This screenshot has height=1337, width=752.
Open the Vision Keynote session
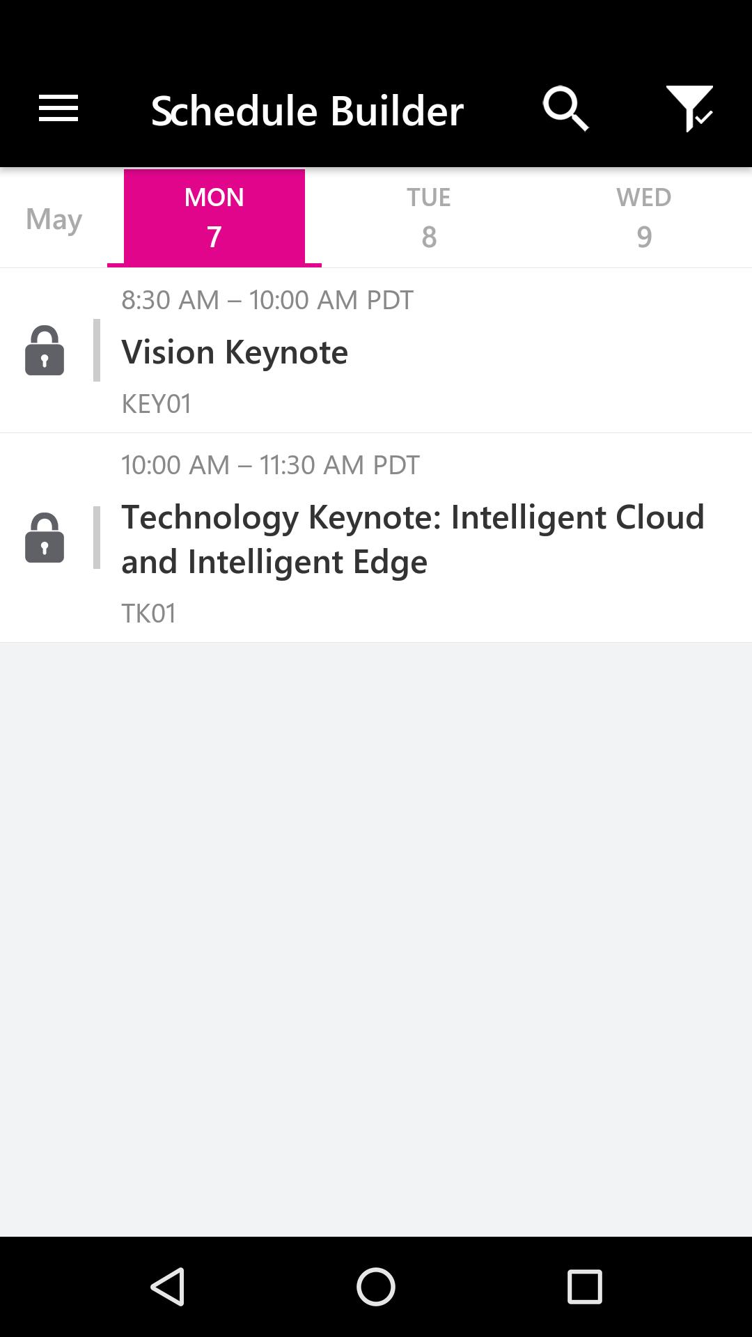pyautogui.click(x=235, y=352)
